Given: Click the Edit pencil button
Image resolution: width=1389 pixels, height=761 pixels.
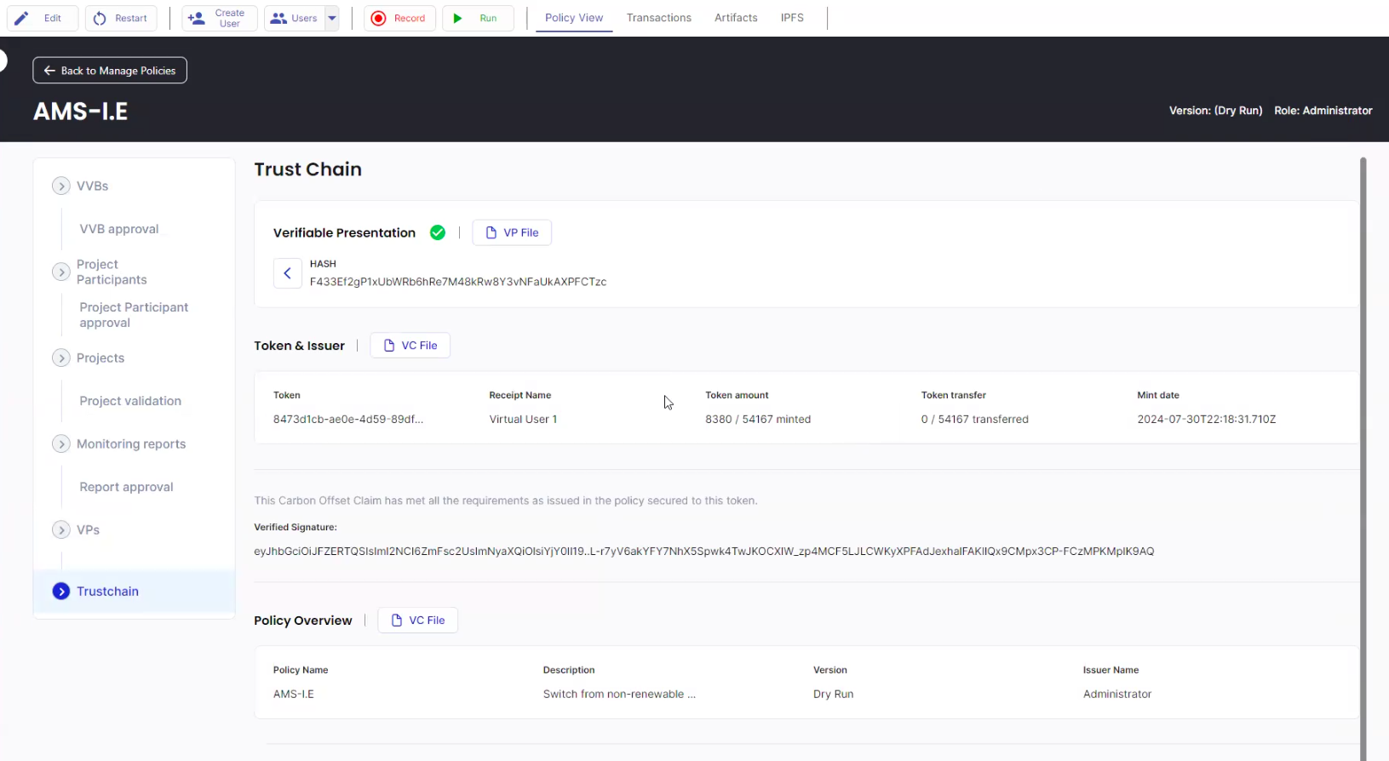Looking at the screenshot, I should click(x=43, y=18).
